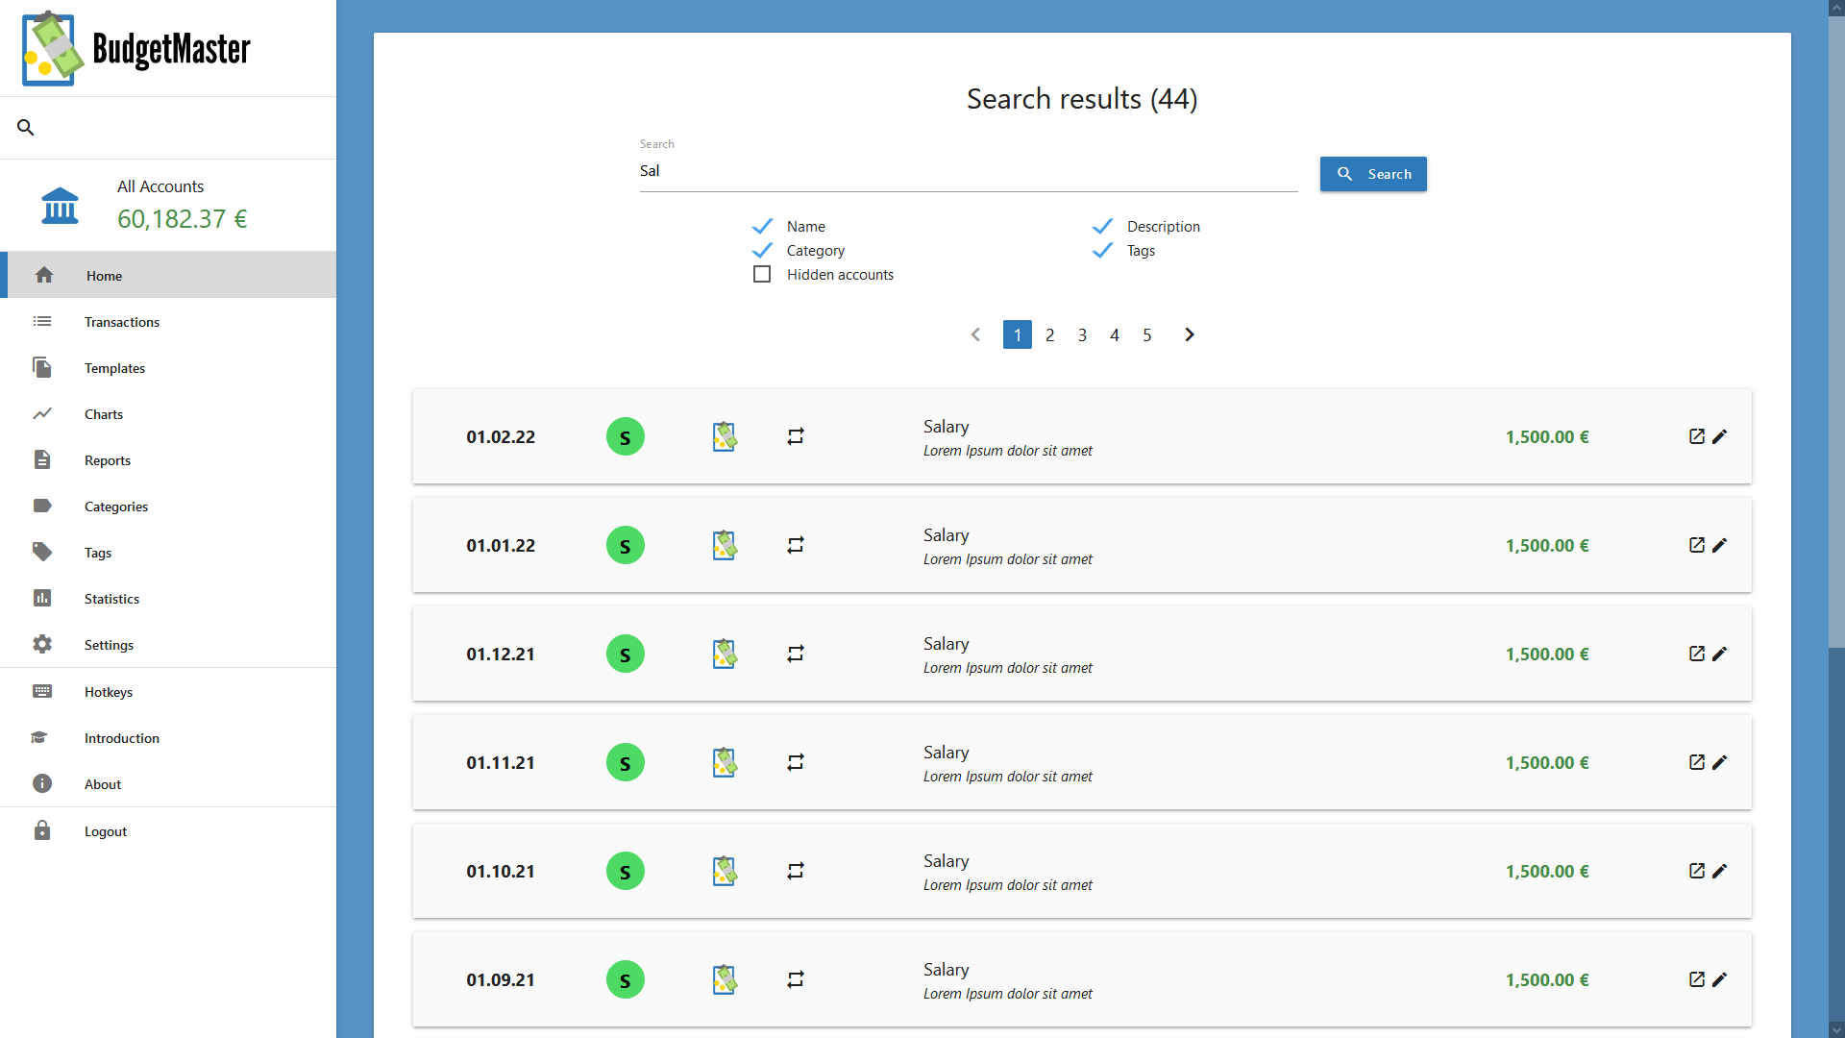The image size is (1845, 1038).
Task: Click the 01.11.21 date text
Action: pos(501,762)
